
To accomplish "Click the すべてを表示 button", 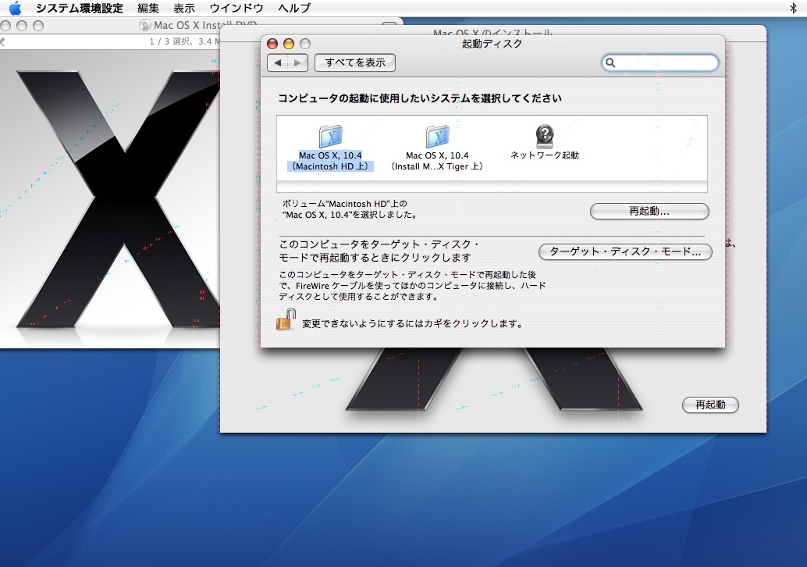I will [x=355, y=62].
